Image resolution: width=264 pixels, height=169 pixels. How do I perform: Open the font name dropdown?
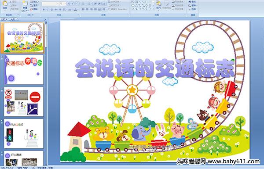click(50, 4)
